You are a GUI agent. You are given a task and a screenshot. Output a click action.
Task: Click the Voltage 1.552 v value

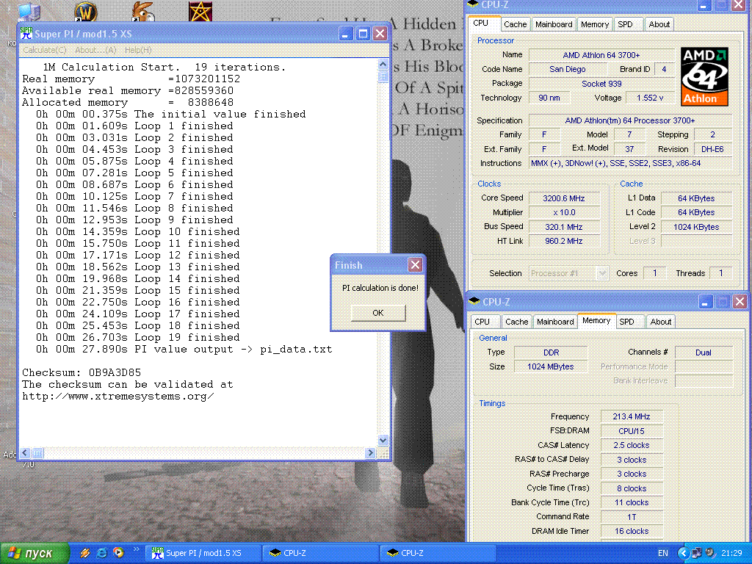tap(650, 98)
